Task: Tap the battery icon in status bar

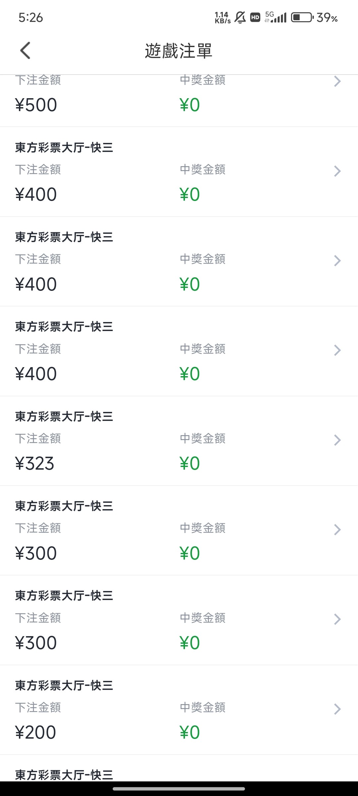Action: (x=302, y=17)
